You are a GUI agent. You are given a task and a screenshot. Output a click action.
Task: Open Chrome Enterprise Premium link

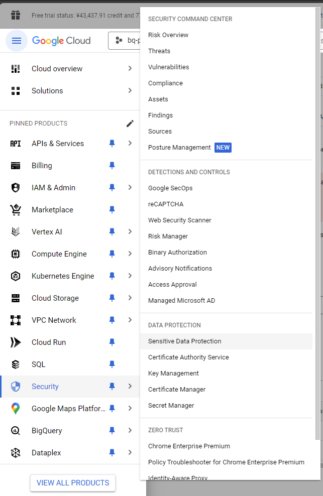[189, 446]
